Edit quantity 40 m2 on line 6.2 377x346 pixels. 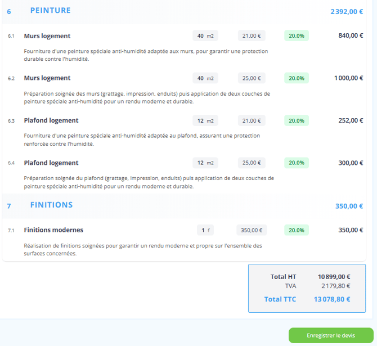(205, 78)
